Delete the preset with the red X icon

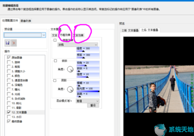click(14, 43)
